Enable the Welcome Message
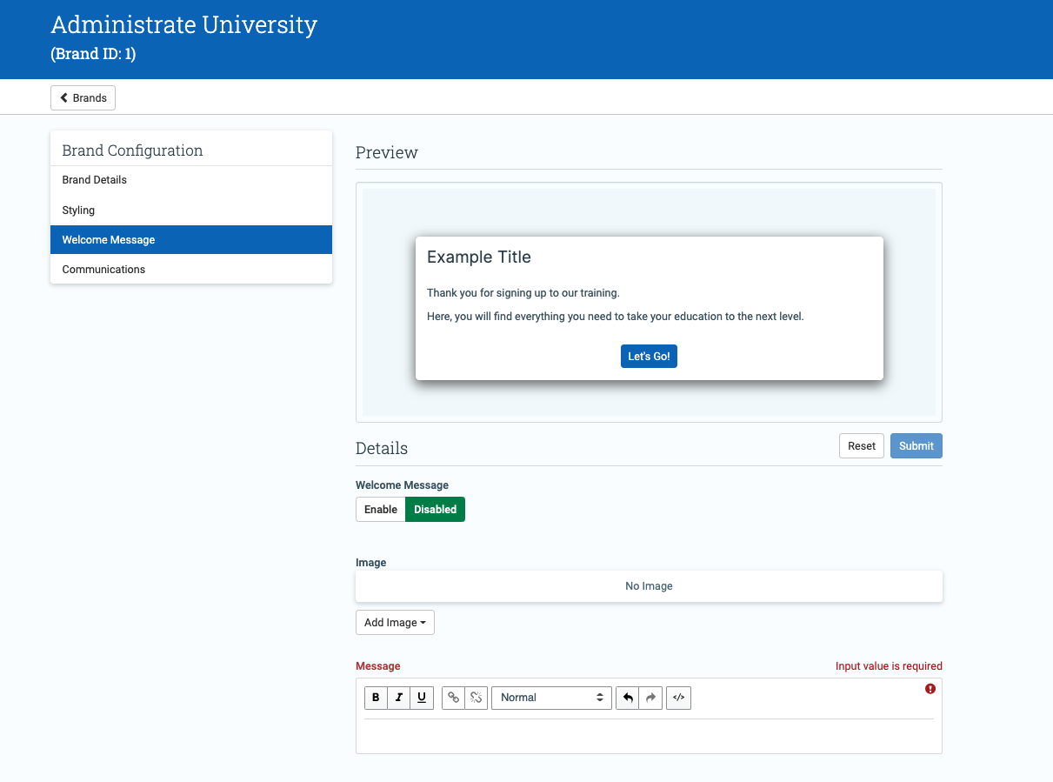 381,510
